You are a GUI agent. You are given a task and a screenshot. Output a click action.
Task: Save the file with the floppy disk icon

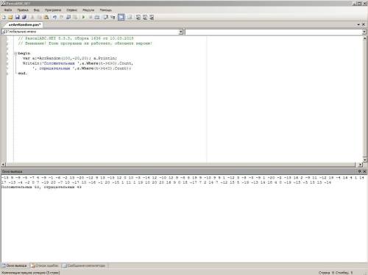pos(18,17)
